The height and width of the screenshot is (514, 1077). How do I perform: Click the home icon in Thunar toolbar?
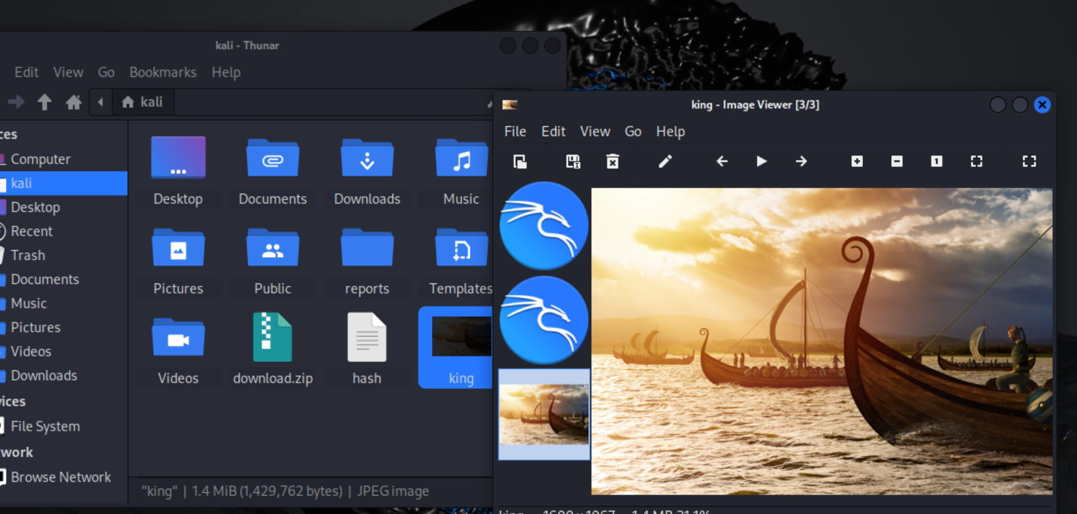(x=73, y=102)
